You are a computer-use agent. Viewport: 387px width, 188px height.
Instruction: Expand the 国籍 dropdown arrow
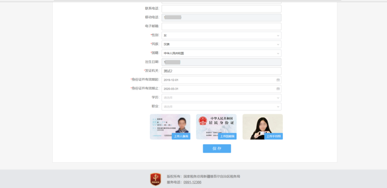278,53
